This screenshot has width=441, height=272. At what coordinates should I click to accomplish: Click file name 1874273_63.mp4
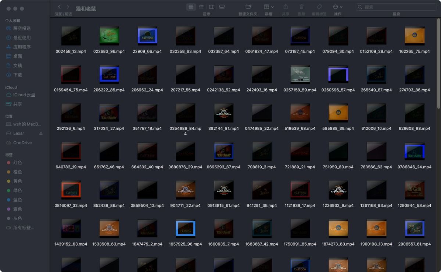pos(338,244)
